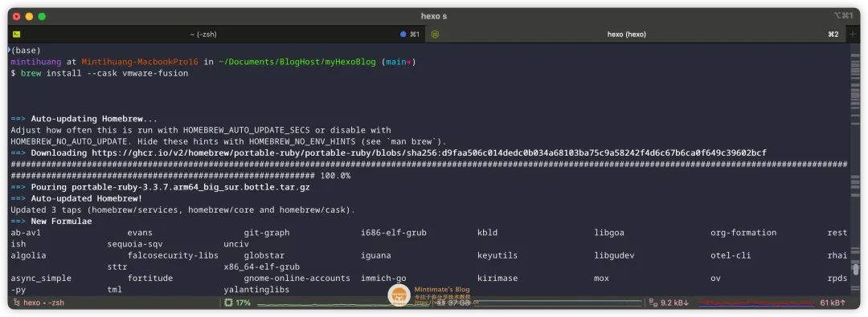Click the 17% CPU usage value
Image resolution: width=868 pixels, height=317 pixels.
point(243,303)
